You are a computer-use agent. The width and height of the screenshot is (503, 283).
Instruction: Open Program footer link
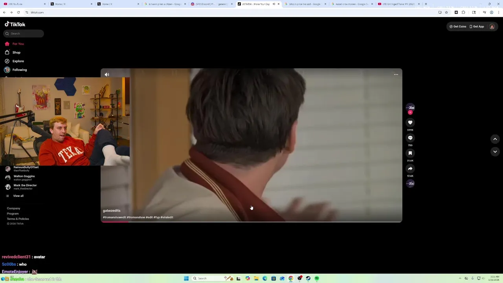(x=13, y=213)
